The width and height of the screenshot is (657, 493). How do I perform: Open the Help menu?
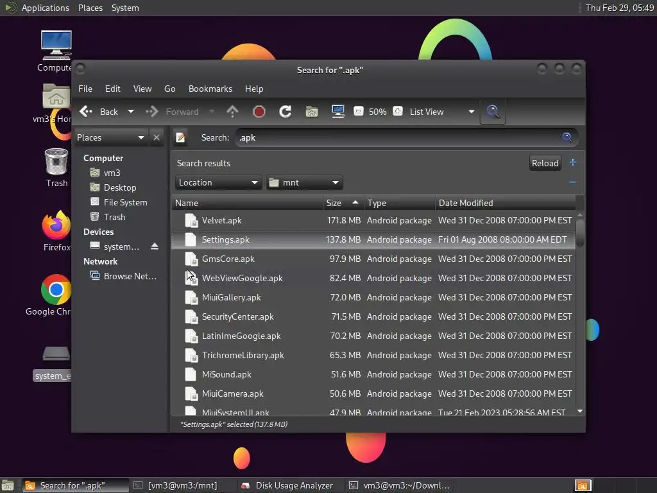tap(254, 89)
